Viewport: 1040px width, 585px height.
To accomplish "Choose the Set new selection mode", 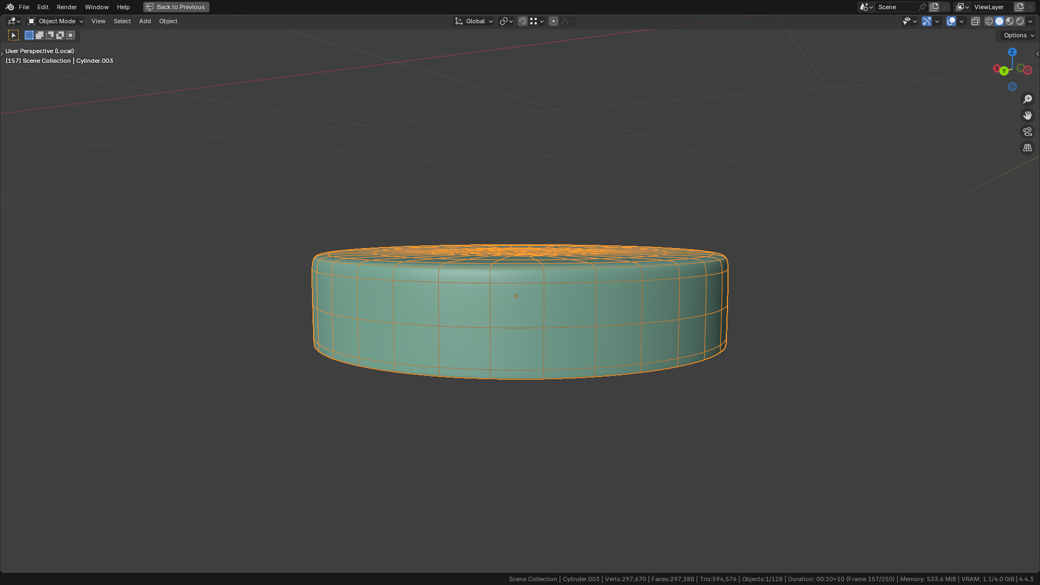I will pyautogui.click(x=29, y=35).
